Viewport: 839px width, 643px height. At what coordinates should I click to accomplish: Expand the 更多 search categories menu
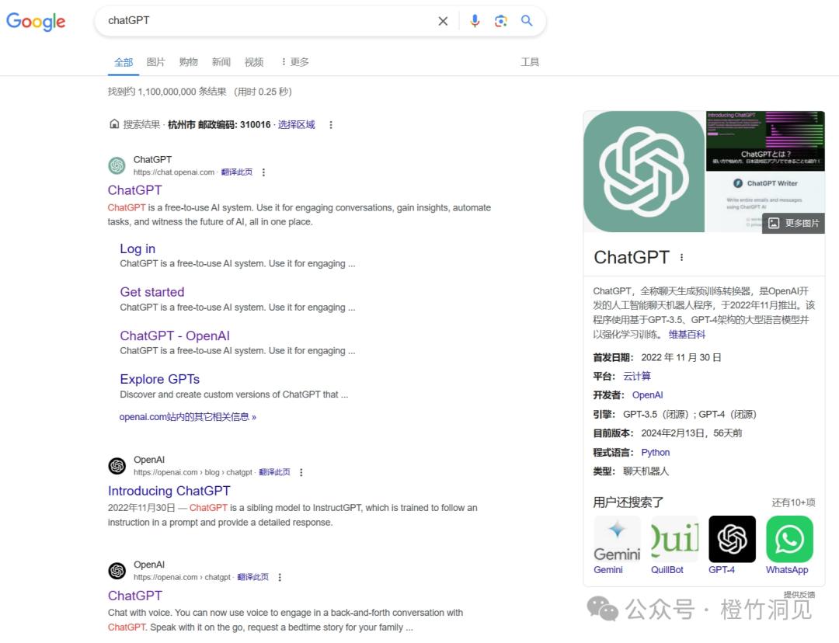pyautogui.click(x=295, y=62)
